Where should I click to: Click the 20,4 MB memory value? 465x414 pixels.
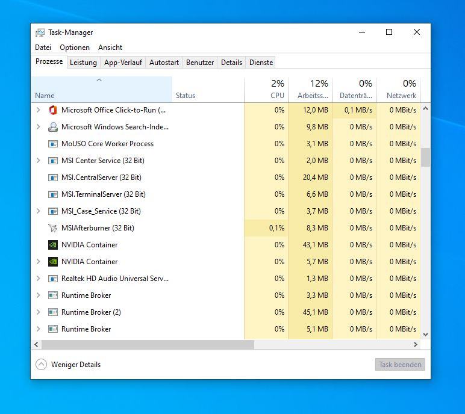315,178
